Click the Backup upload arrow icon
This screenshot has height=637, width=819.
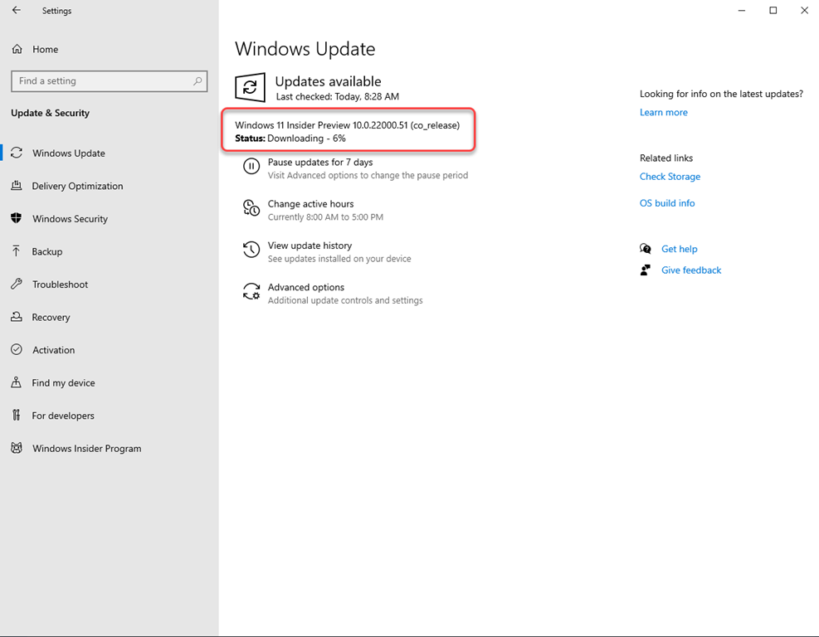[17, 251]
